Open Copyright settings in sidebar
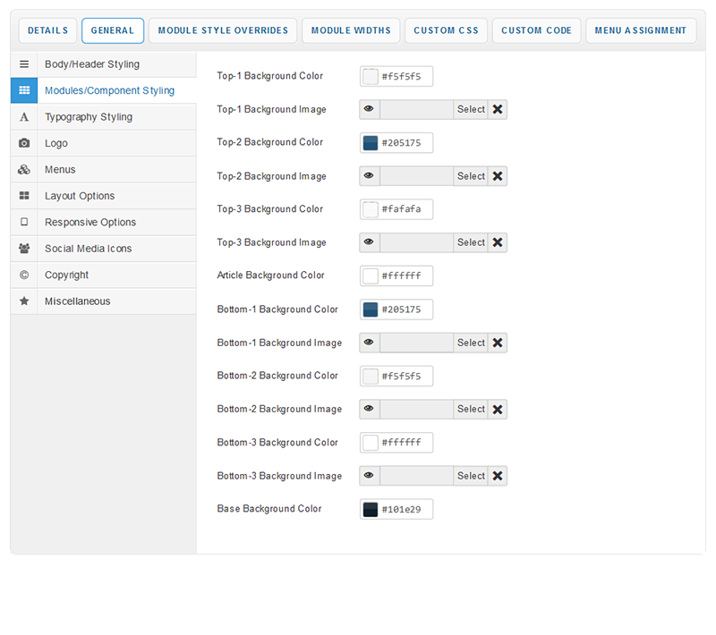The height and width of the screenshot is (635, 716). pyautogui.click(x=66, y=275)
